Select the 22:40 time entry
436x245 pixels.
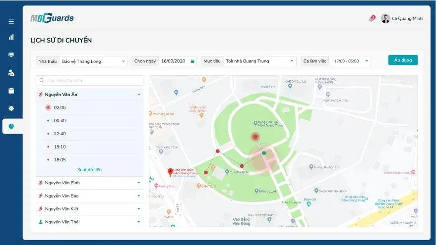[x=90, y=134]
